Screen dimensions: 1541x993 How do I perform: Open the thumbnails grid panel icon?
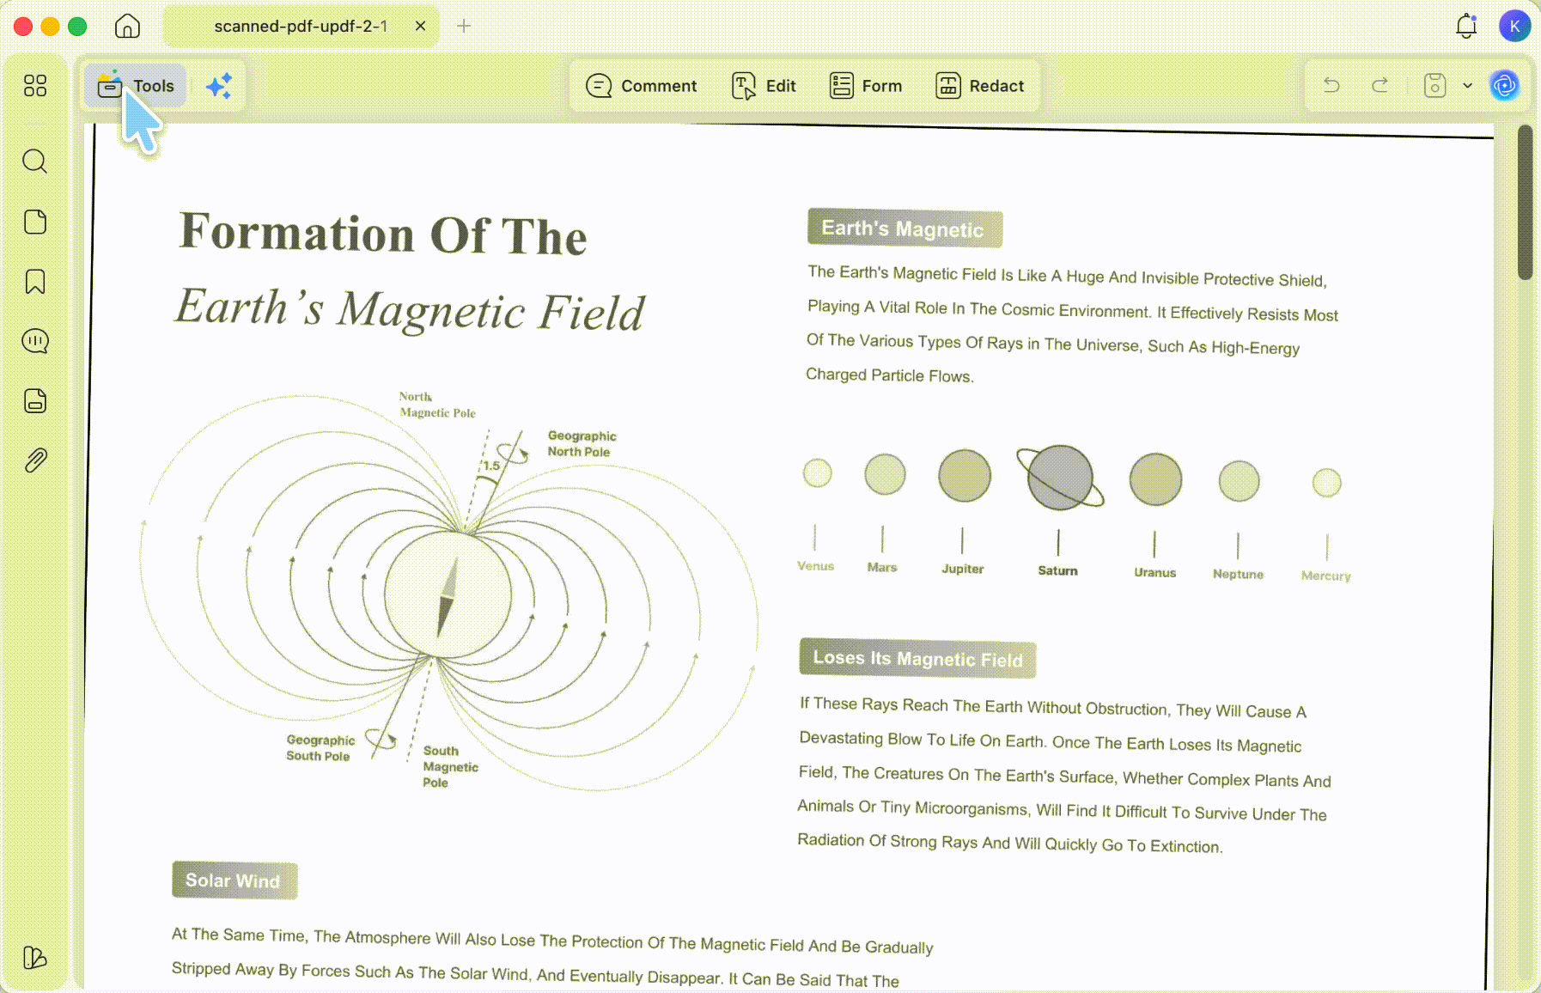[35, 85]
